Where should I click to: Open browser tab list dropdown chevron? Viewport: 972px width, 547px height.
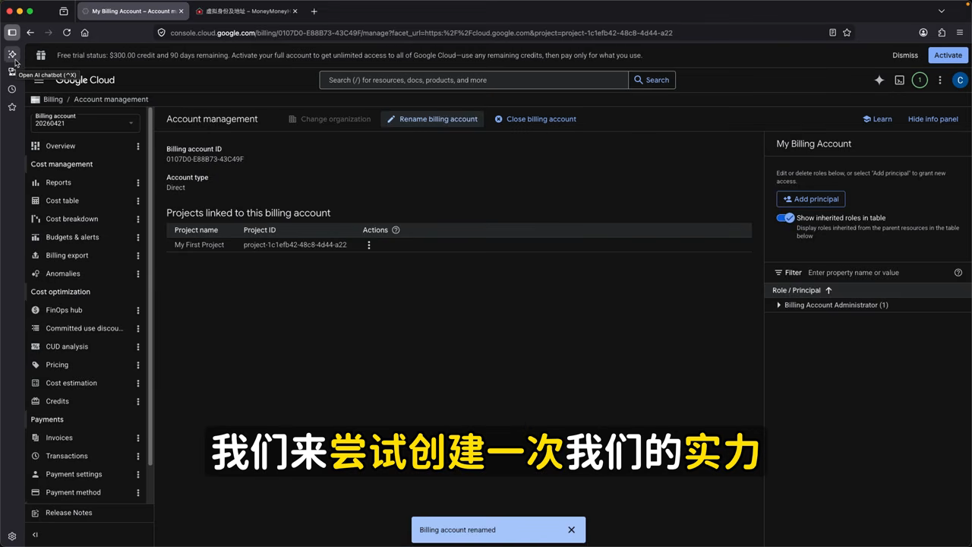[x=942, y=11]
